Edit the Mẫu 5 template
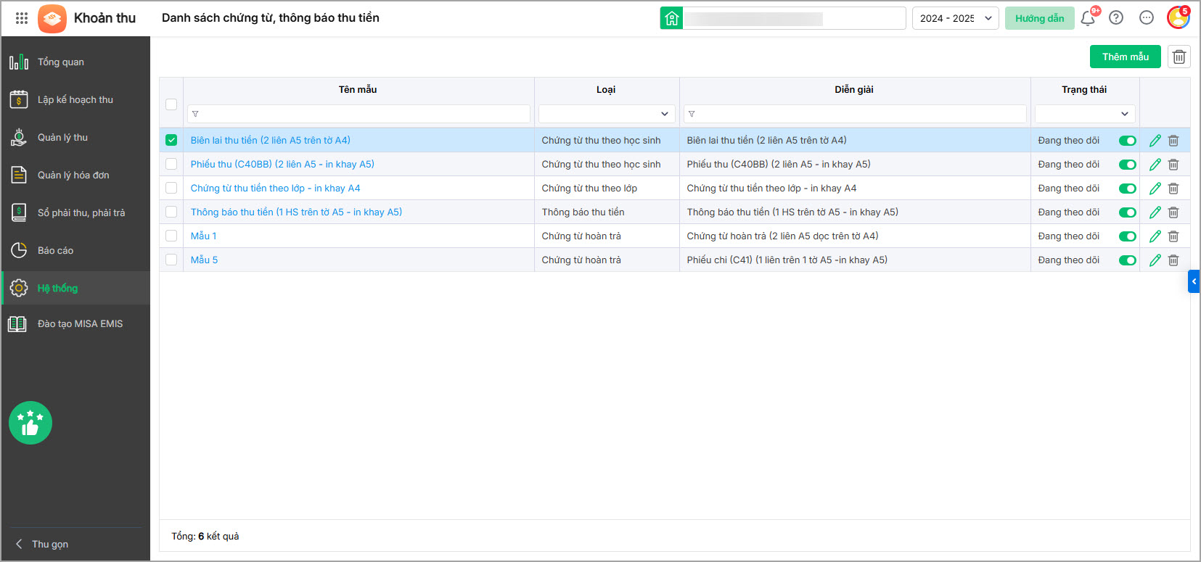1201x562 pixels. (1155, 260)
